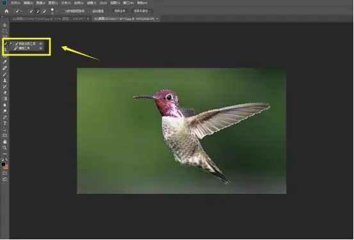The image size is (354, 240).
Task: Pick the Eyedropper tool
Action: [4, 62]
